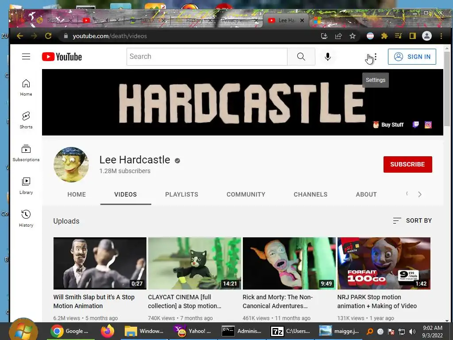
Task: Open the PLAYLISTS tab
Action: click(182, 194)
